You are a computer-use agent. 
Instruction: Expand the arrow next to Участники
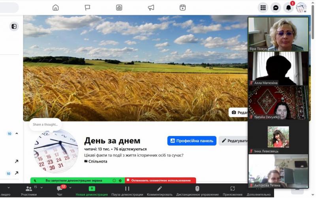(42, 188)
